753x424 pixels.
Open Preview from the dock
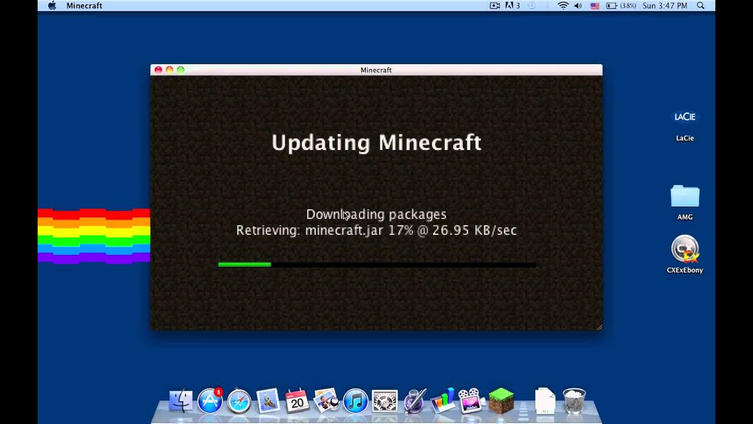[x=326, y=401]
